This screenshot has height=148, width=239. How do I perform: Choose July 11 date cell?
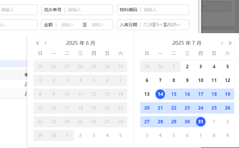[214, 80]
